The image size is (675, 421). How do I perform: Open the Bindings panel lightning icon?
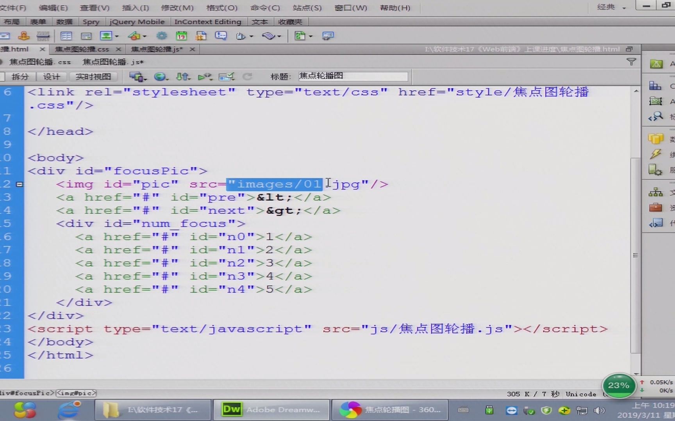pyautogui.click(x=655, y=154)
